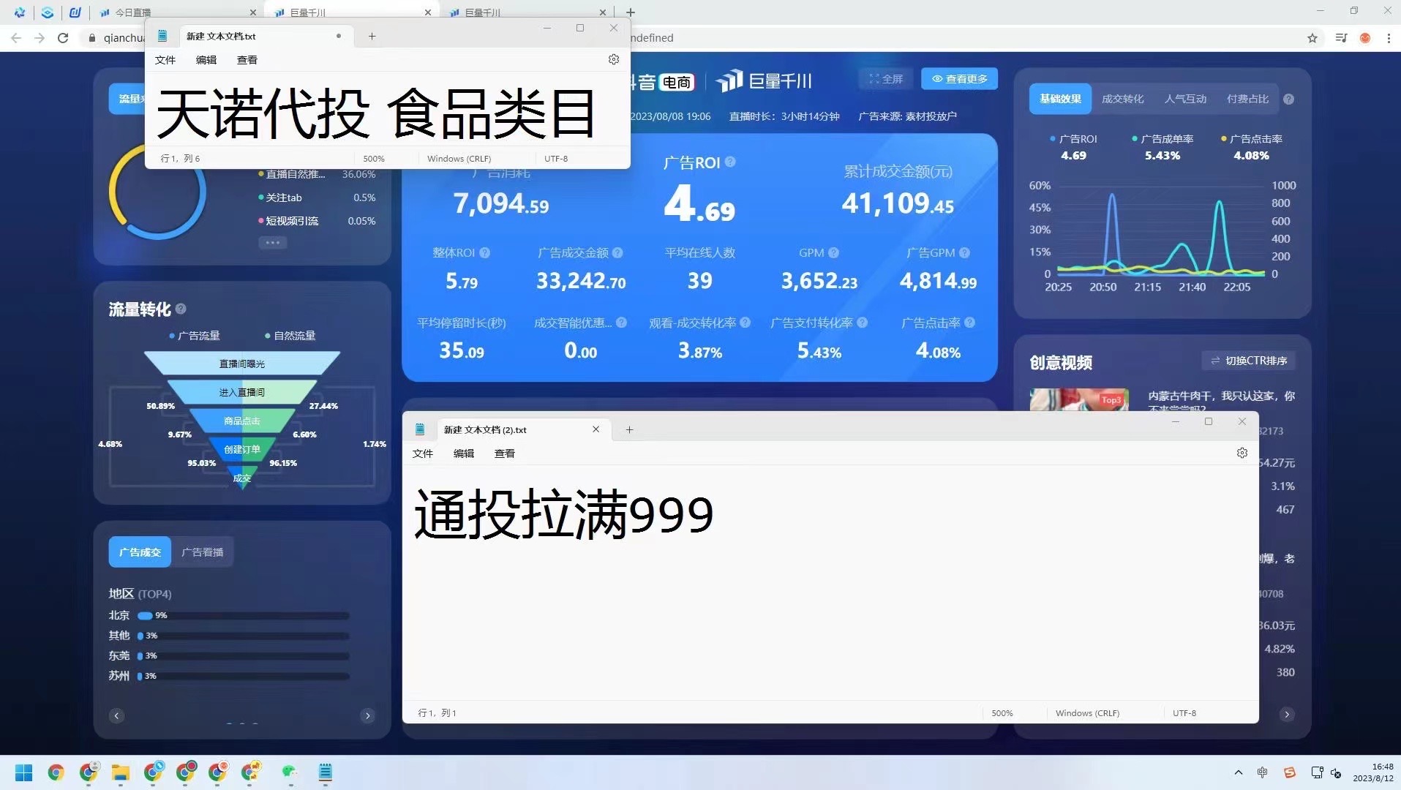The height and width of the screenshot is (790, 1401).
Task: Click help icon beside 流量转化 title
Action: (181, 309)
